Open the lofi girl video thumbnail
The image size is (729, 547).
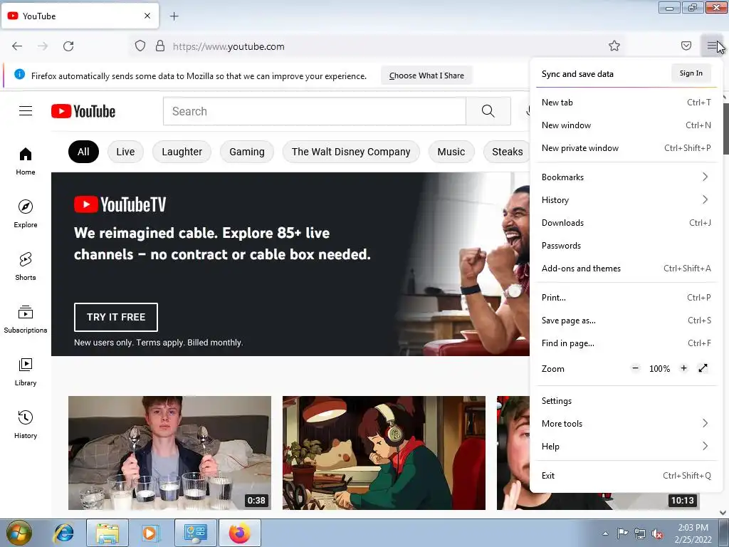(384, 453)
